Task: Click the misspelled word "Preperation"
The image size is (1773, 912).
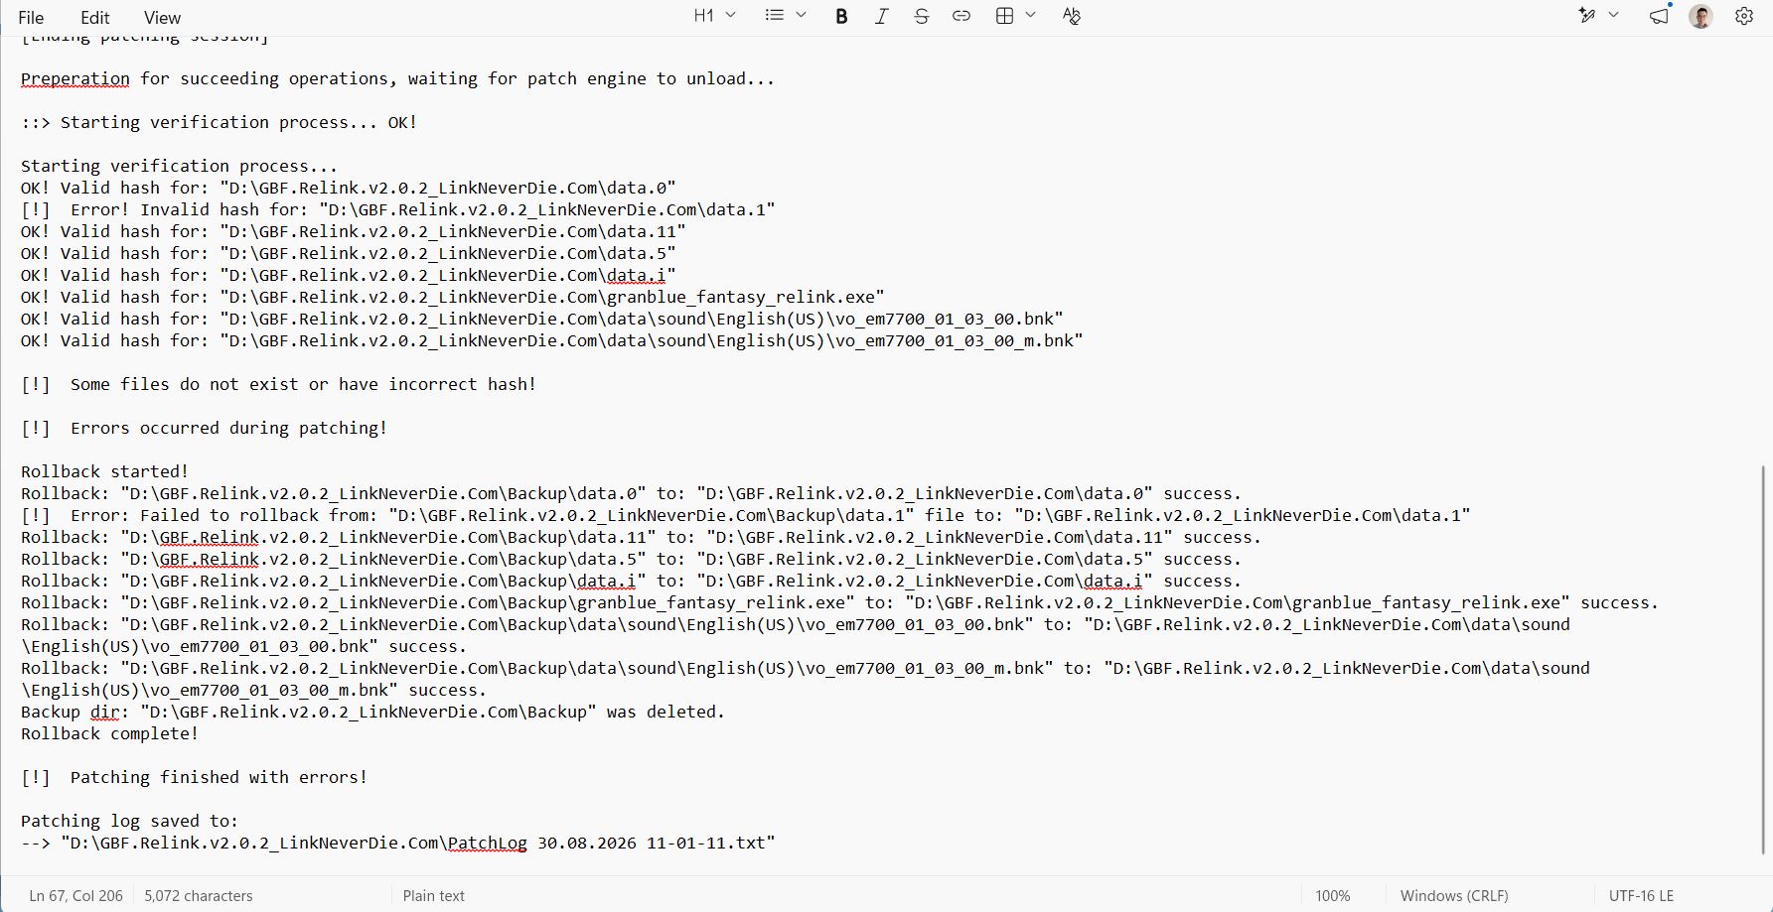Action: coord(75,78)
